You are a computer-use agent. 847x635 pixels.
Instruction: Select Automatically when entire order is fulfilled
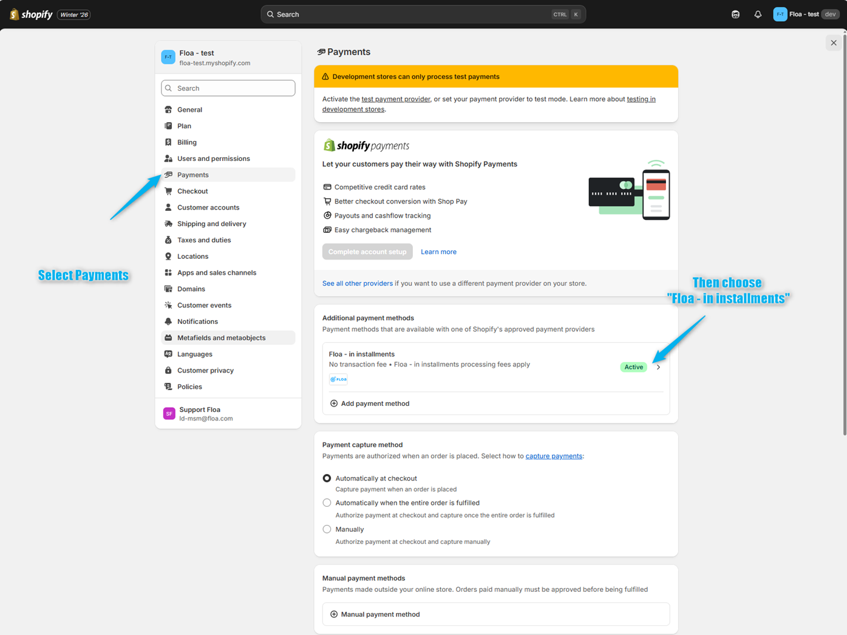327,503
